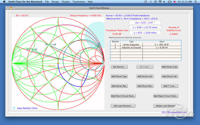The height and width of the screenshot is (125, 200).
Task: Open the Display menu
Action: pyautogui.click(x=66, y=2)
